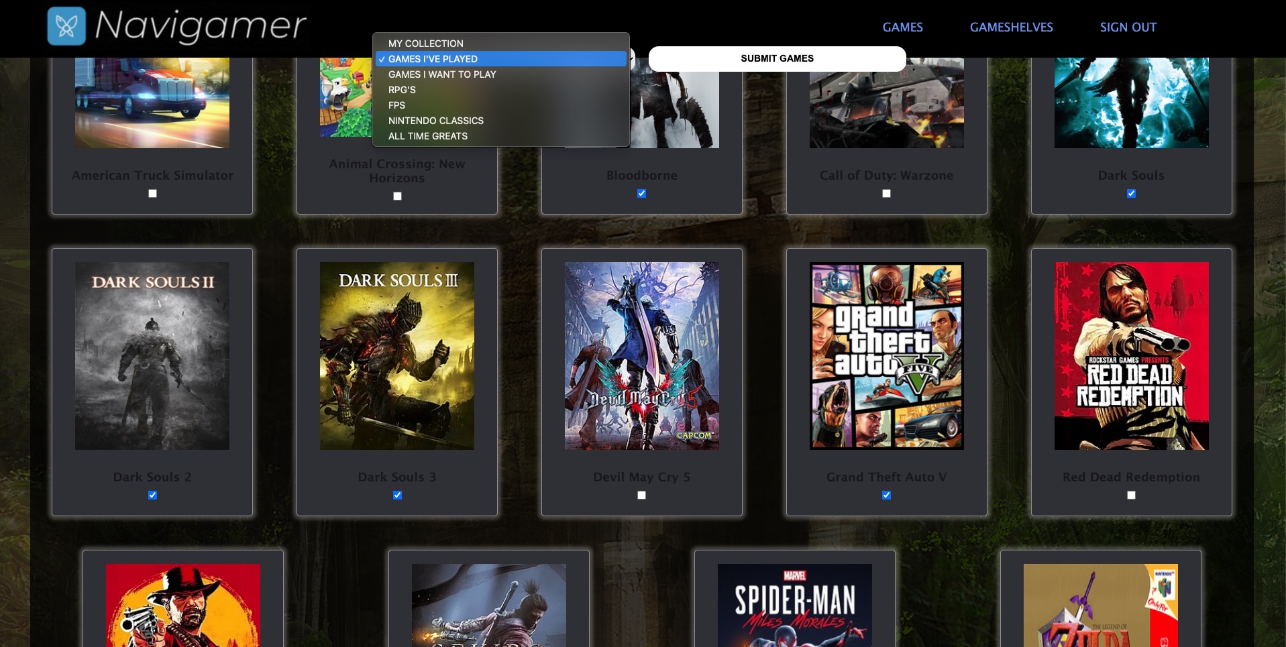
Task: Uncheck the Grand Theft Auto V checkbox
Action: (886, 495)
